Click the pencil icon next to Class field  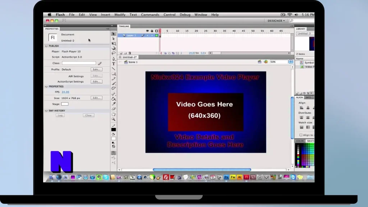(100, 63)
